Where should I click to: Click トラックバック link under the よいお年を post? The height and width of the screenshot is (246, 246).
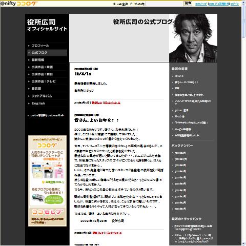click(x=113, y=233)
